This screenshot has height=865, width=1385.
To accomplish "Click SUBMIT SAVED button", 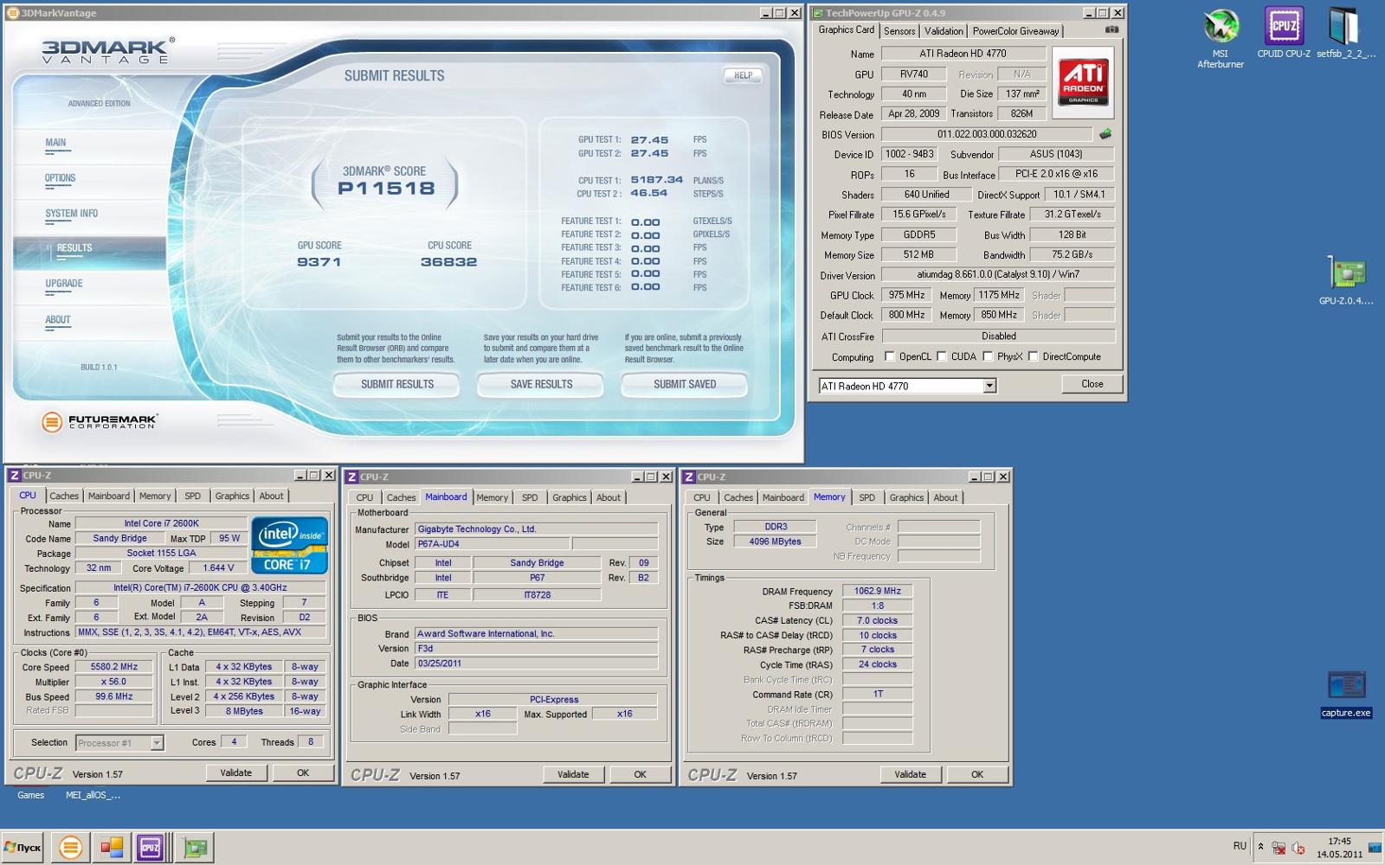I will click(x=685, y=385).
